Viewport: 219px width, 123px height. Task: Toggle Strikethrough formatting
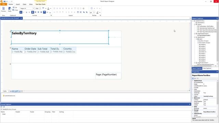(29, 12)
